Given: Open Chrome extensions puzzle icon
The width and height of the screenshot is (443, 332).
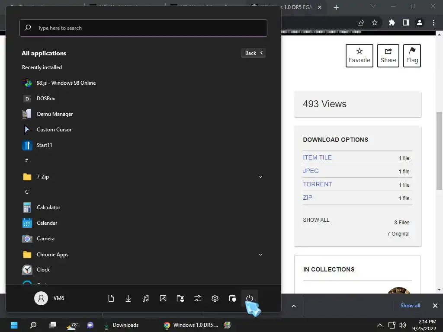Looking at the screenshot, I should click(x=392, y=22).
